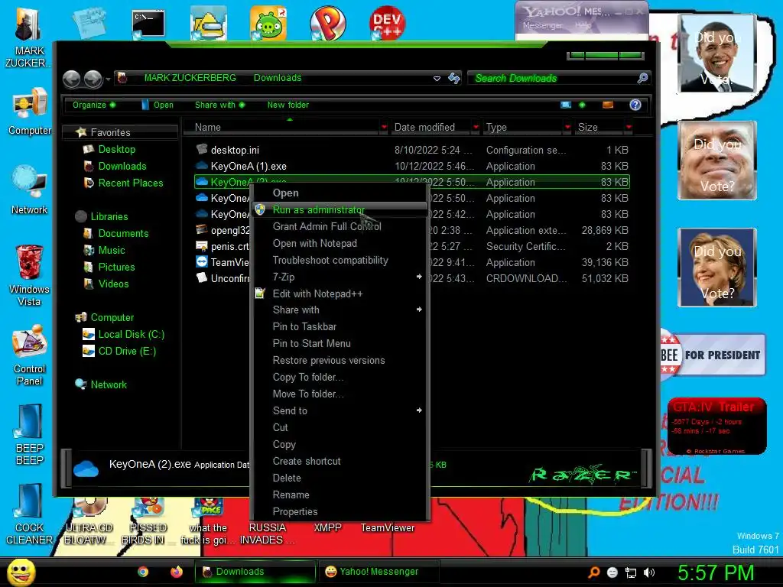The image size is (783, 587).
Task: Launch Chrome from the taskbar
Action: pyautogui.click(x=143, y=572)
